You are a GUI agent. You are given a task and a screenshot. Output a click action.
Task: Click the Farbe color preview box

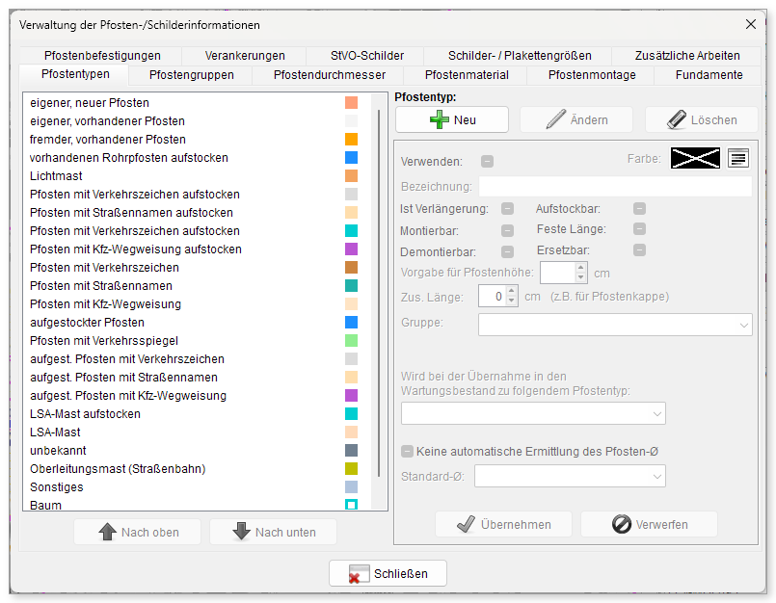[695, 158]
